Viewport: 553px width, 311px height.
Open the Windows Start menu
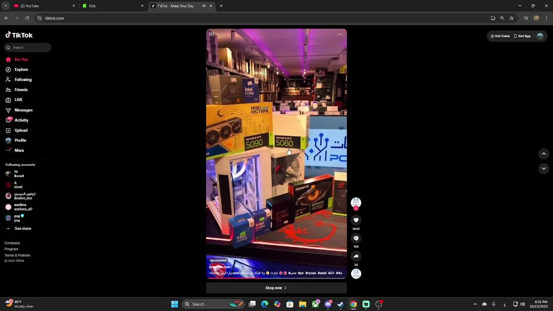[x=175, y=304]
